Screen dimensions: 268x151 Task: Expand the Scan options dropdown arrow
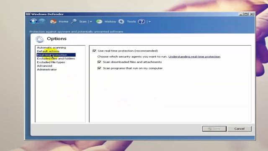coord(91,21)
